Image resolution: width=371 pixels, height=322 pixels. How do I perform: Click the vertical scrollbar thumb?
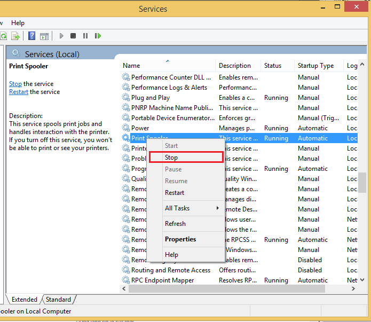tap(362, 183)
